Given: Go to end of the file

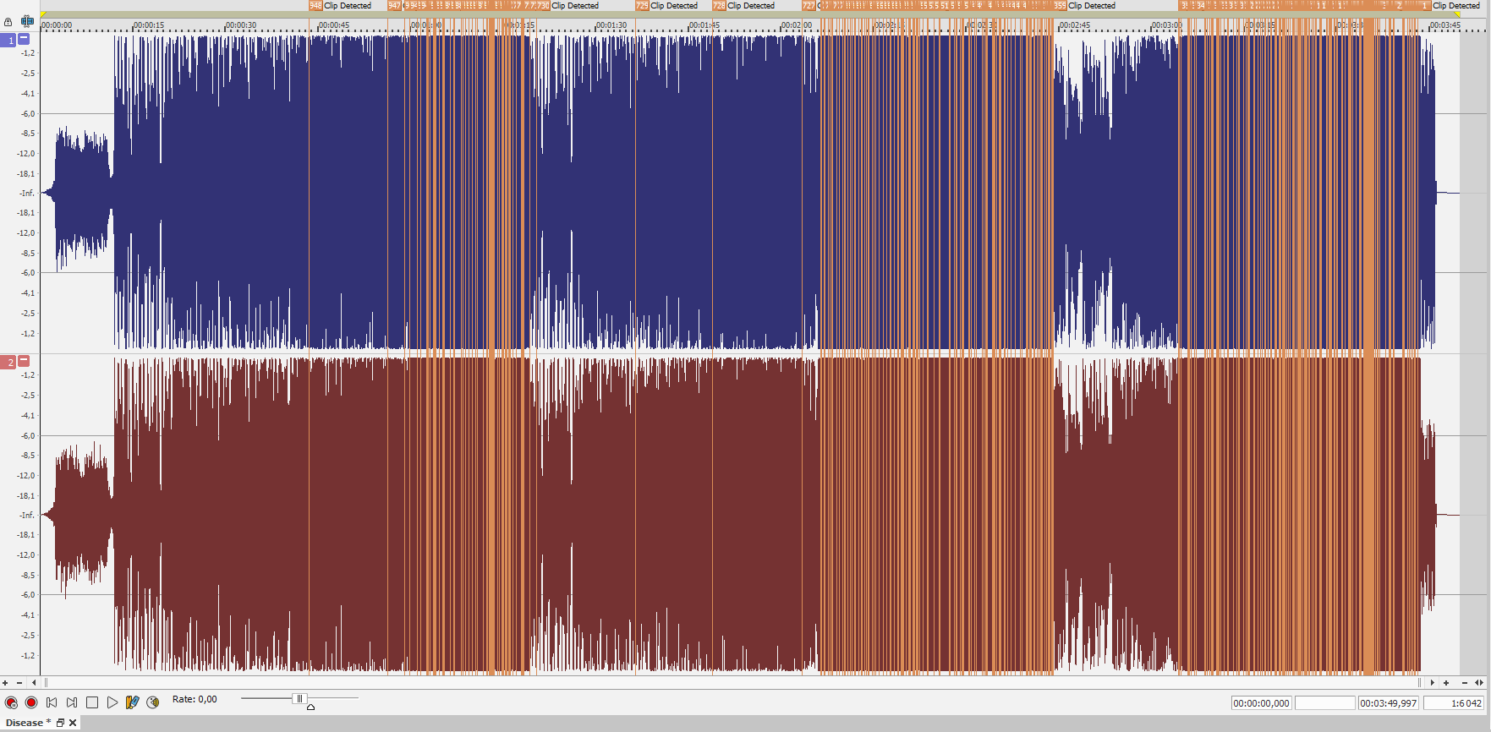Looking at the screenshot, I should coord(72,702).
